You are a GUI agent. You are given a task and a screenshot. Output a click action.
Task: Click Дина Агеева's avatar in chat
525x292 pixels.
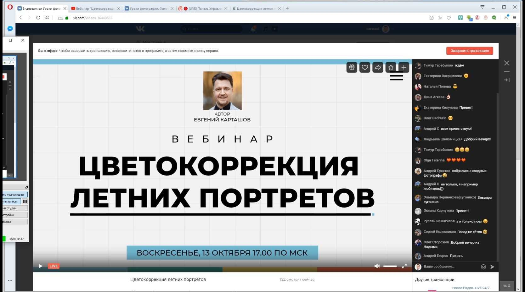tap(418, 97)
